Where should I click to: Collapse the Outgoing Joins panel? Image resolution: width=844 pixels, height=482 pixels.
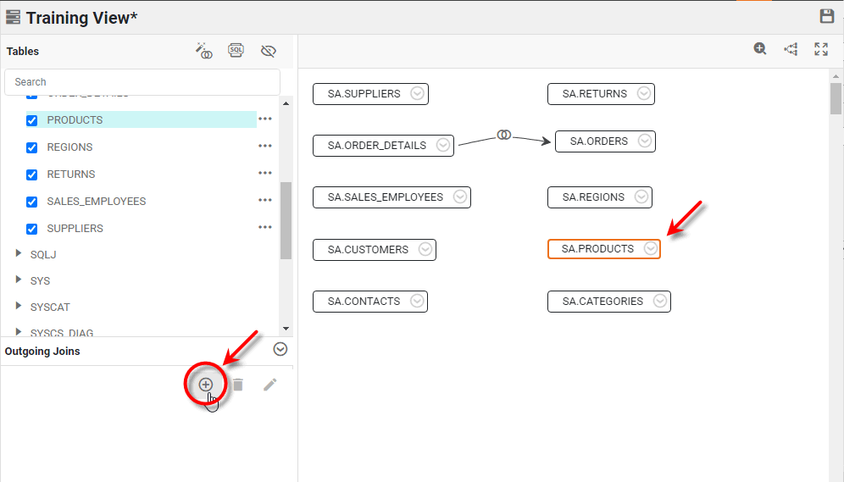click(x=280, y=349)
